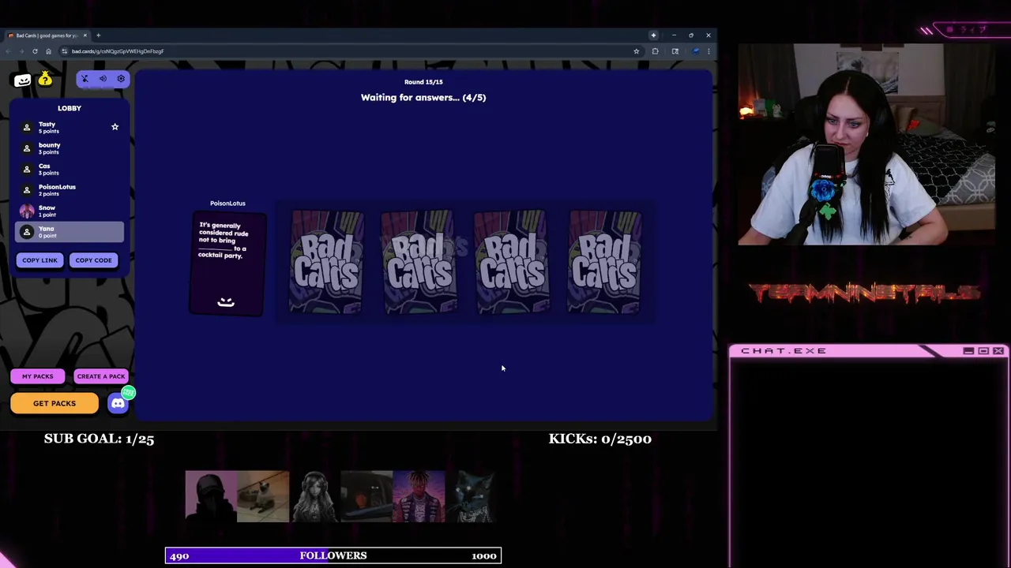Click the KICKS: 0/2500 text
This screenshot has width=1011, height=568.
[x=600, y=439]
